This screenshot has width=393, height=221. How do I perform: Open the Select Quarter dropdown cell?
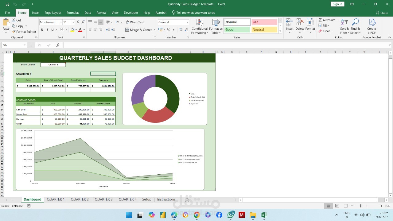coord(53,65)
